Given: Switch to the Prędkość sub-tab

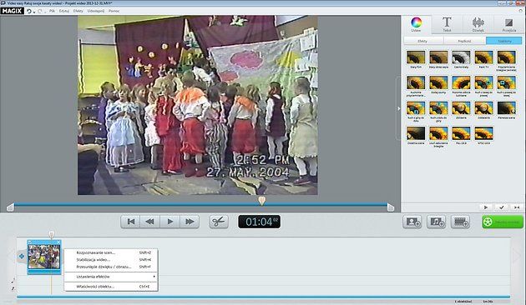Looking at the screenshot, I should coord(464,41).
